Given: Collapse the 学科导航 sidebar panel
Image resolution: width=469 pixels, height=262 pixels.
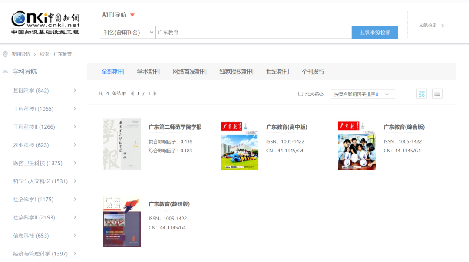Looking at the screenshot, I should (x=4, y=71).
